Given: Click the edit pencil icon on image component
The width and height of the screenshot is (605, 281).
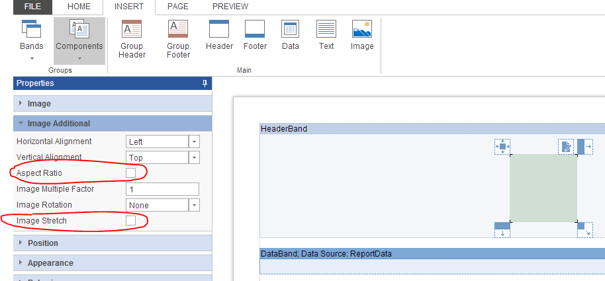Looking at the screenshot, I should coord(566,147).
